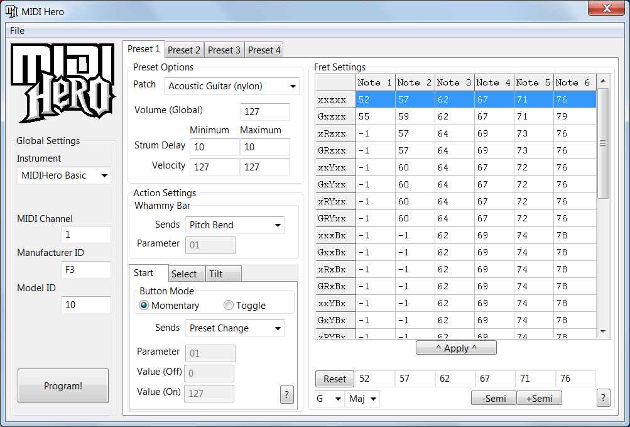Click the Gxxxx row Note 6 cell 79
Viewport: 630px width, 427px height.
[575, 117]
